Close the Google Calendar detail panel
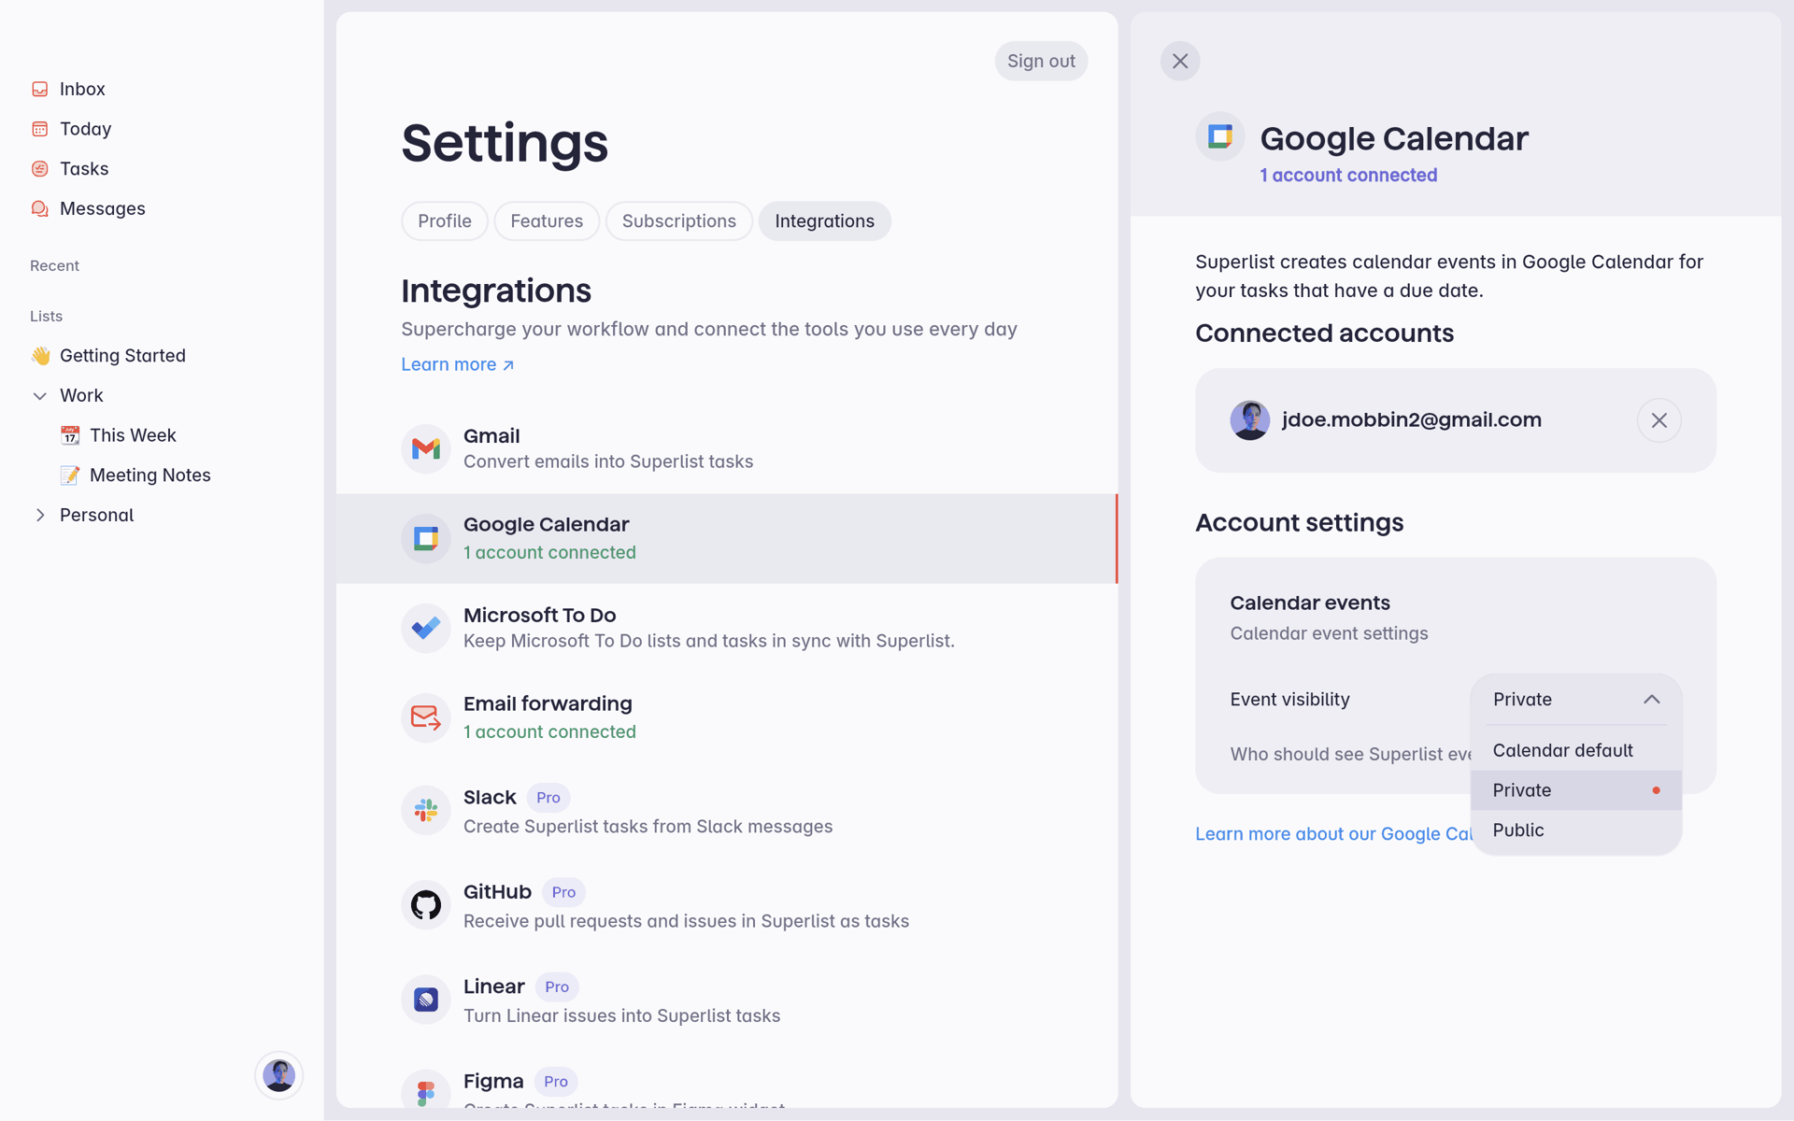This screenshot has height=1121, width=1794. pyautogui.click(x=1180, y=61)
